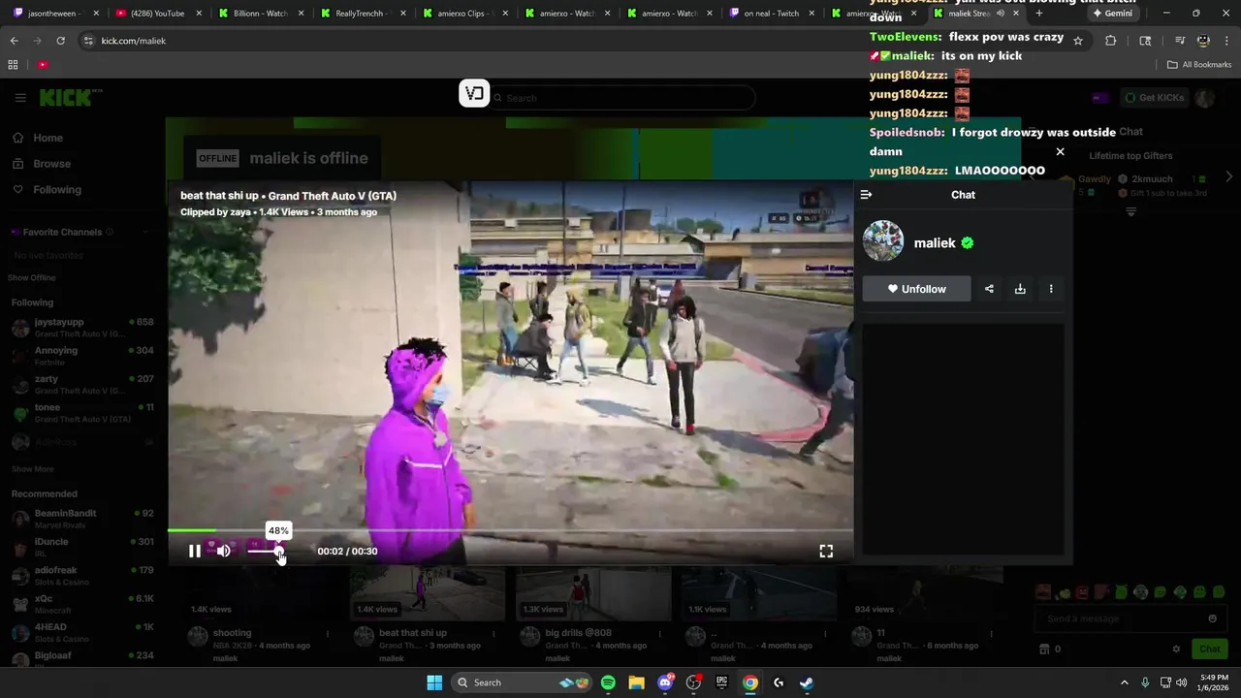The height and width of the screenshot is (698, 1241).
Task: Open xQc's recommended channel
Action: pos(82,604)
